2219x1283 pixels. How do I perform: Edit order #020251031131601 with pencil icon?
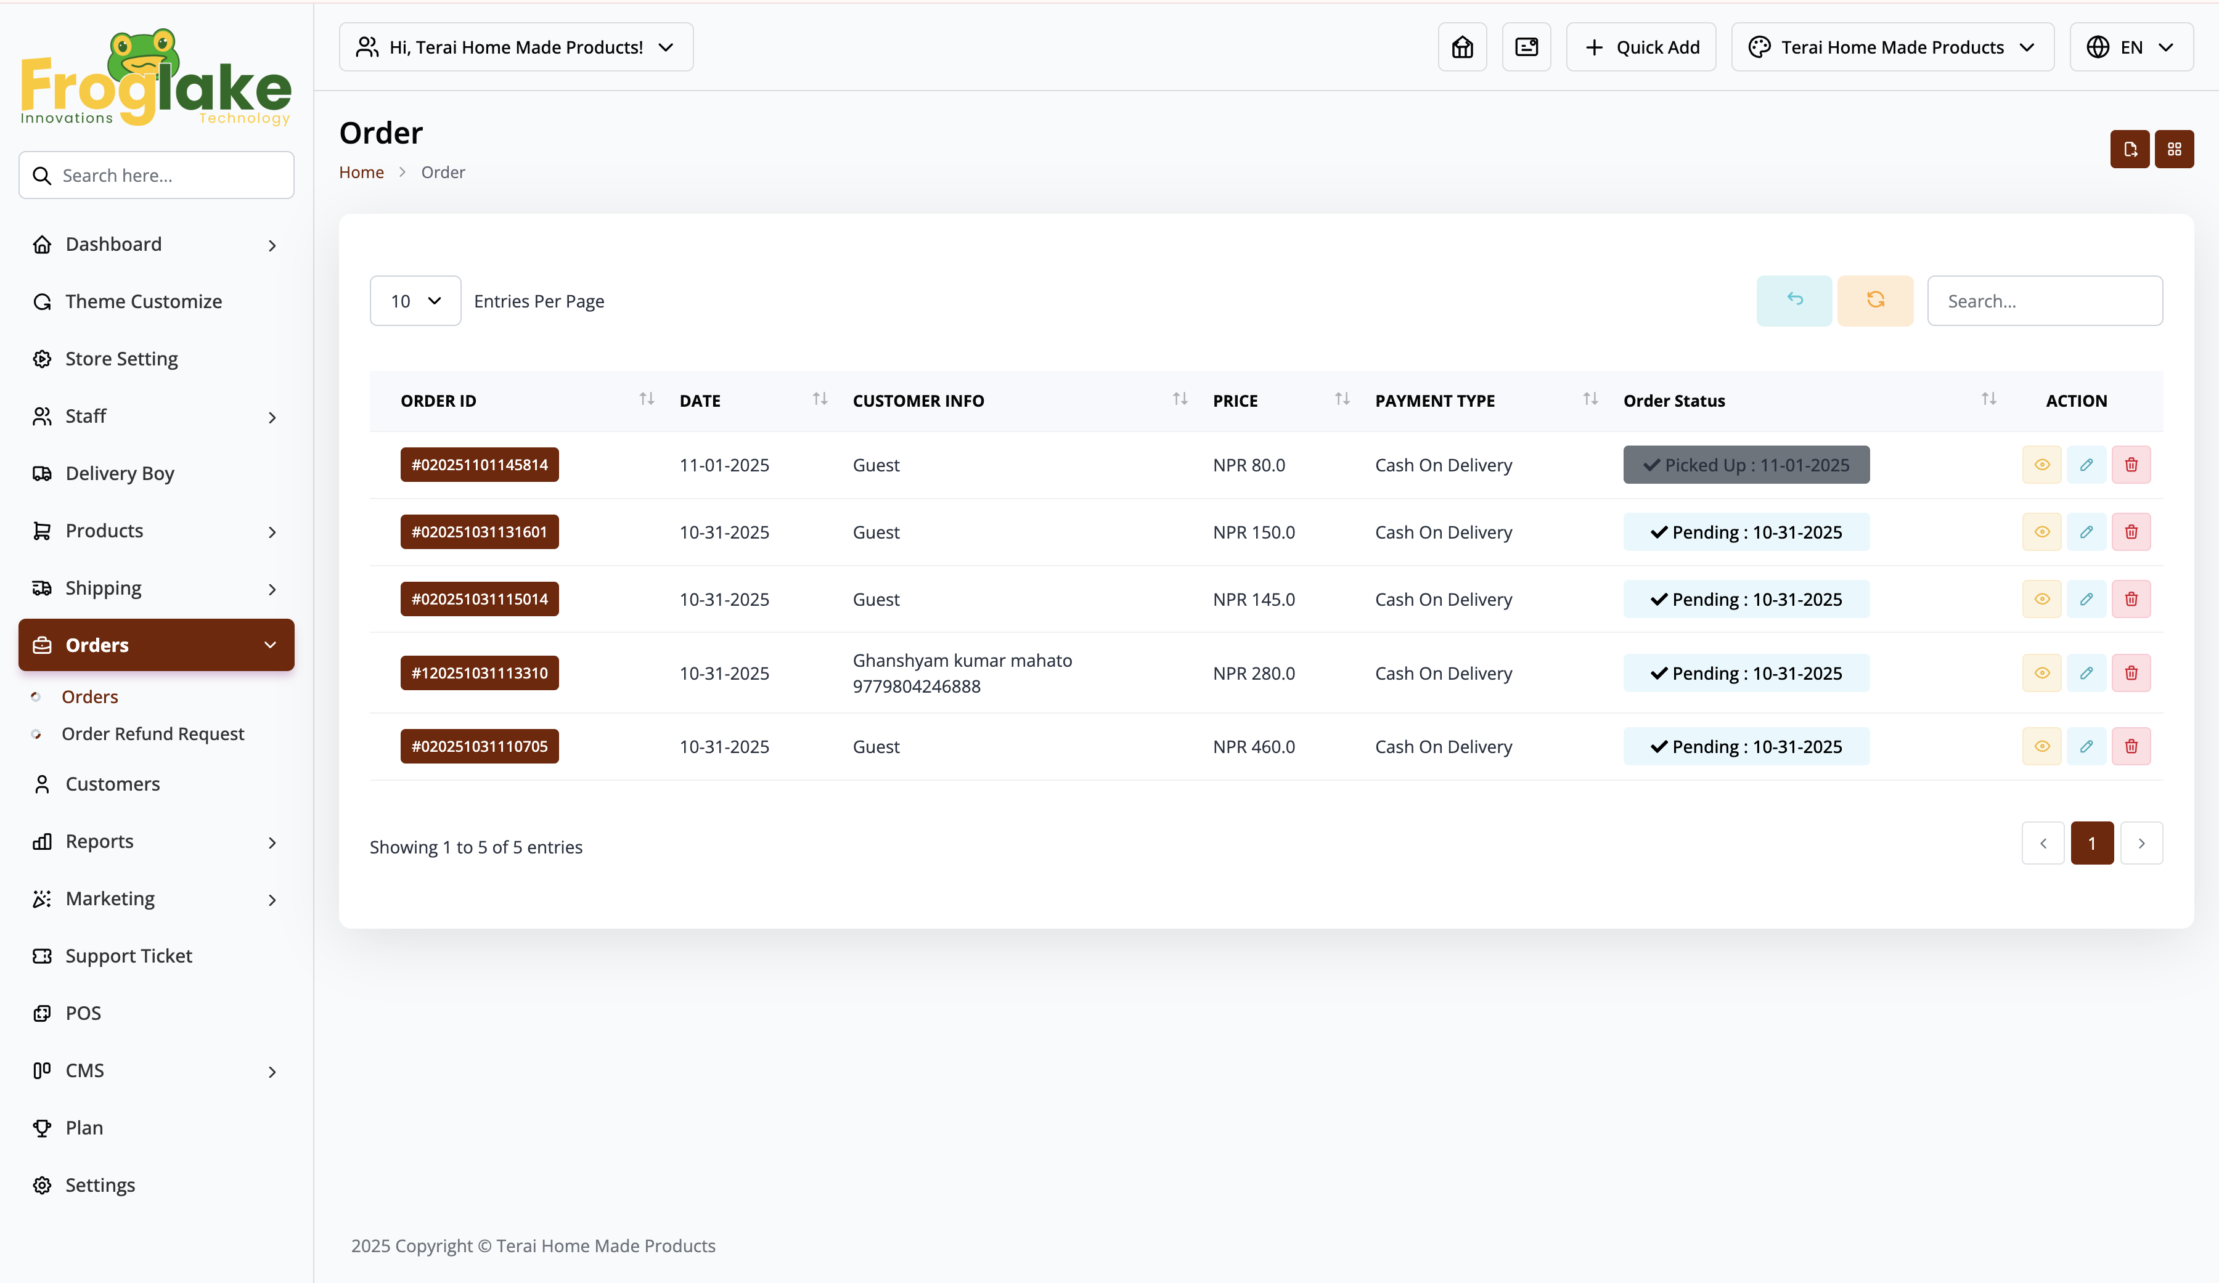(x=2086, y=532)
